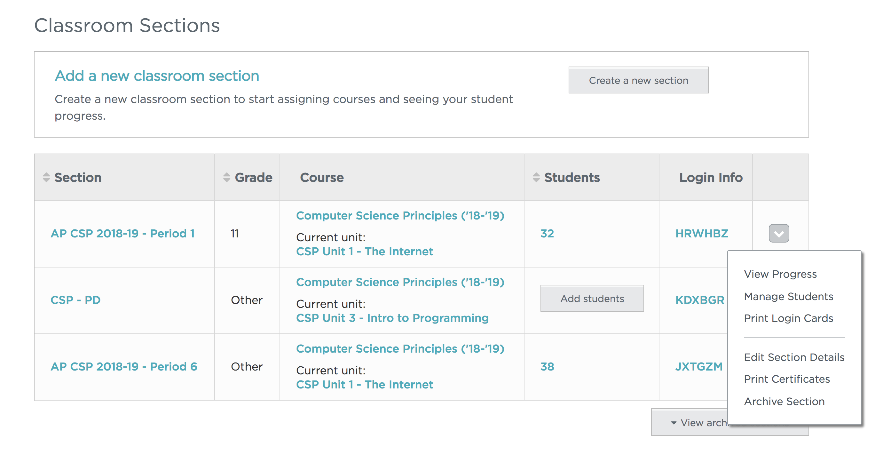Open AP CSP 2018-19 - Period 6 section
Screen dimensions: 875x455
click(124, 367)
